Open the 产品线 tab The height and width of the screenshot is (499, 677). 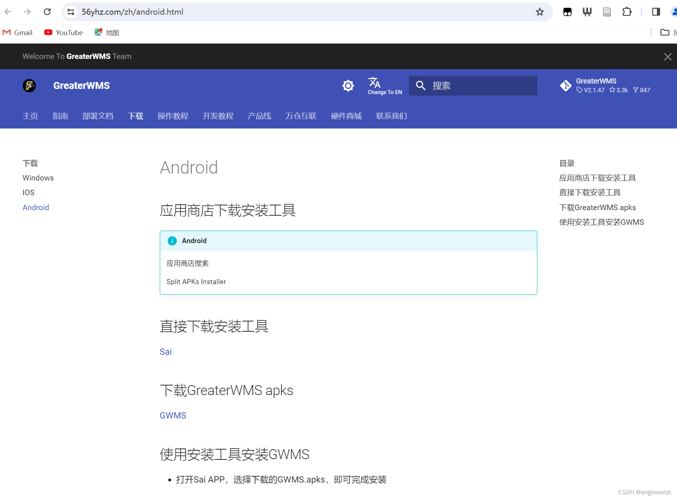pyautogui.click(x=259, y=116)
